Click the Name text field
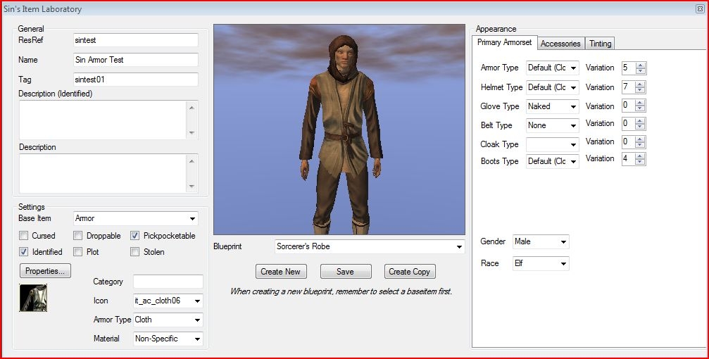Image resolution: width=709 pixels, height=359 pixels. pyautogui.click(x=135, y=60)
